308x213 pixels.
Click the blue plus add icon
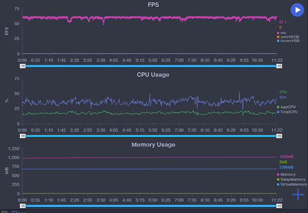click(298, 195)
